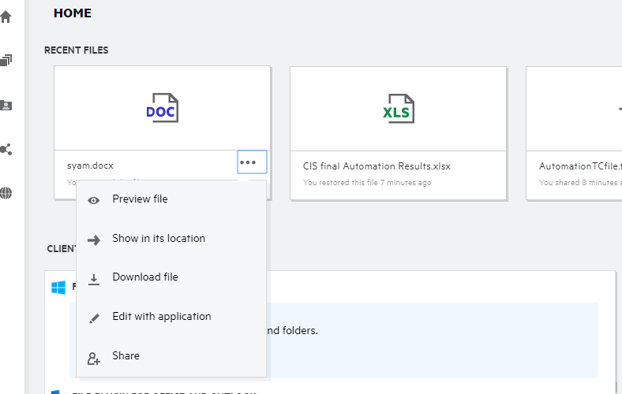Open My Files stacked-folders sidebar icon

[6, 61]
